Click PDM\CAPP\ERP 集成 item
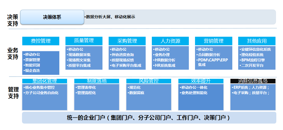Image resolution: width=283 pixels, height=130 pixels. [212, 62]
